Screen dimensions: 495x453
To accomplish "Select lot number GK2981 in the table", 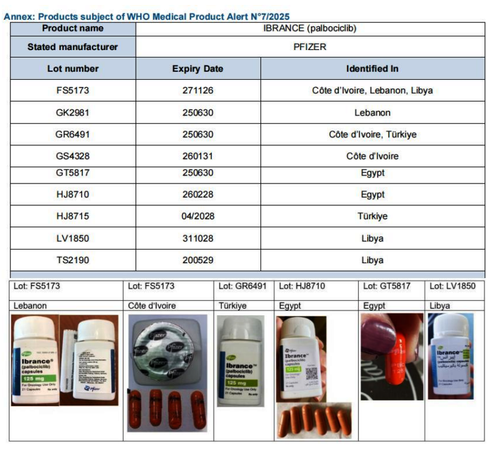I will coord(73,113).
